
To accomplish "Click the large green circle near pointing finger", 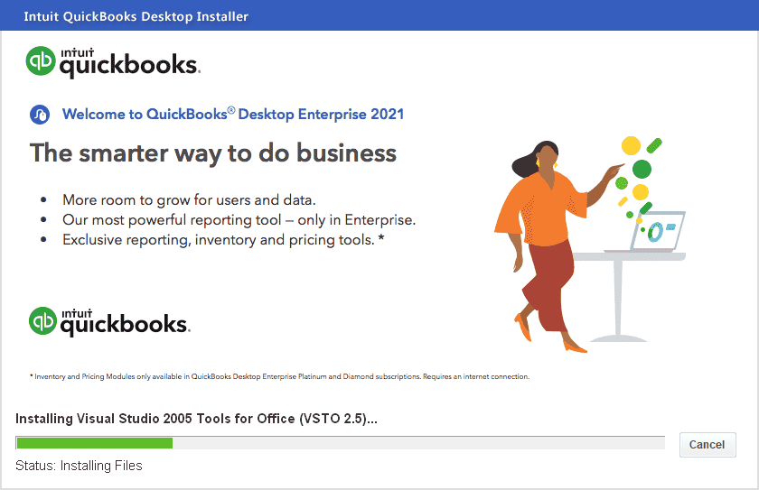I will pyautogui.click(x=642, y=169).
